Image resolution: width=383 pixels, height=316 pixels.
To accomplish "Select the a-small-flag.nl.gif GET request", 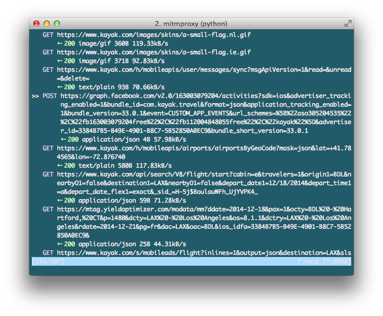I will coord(147,35).
